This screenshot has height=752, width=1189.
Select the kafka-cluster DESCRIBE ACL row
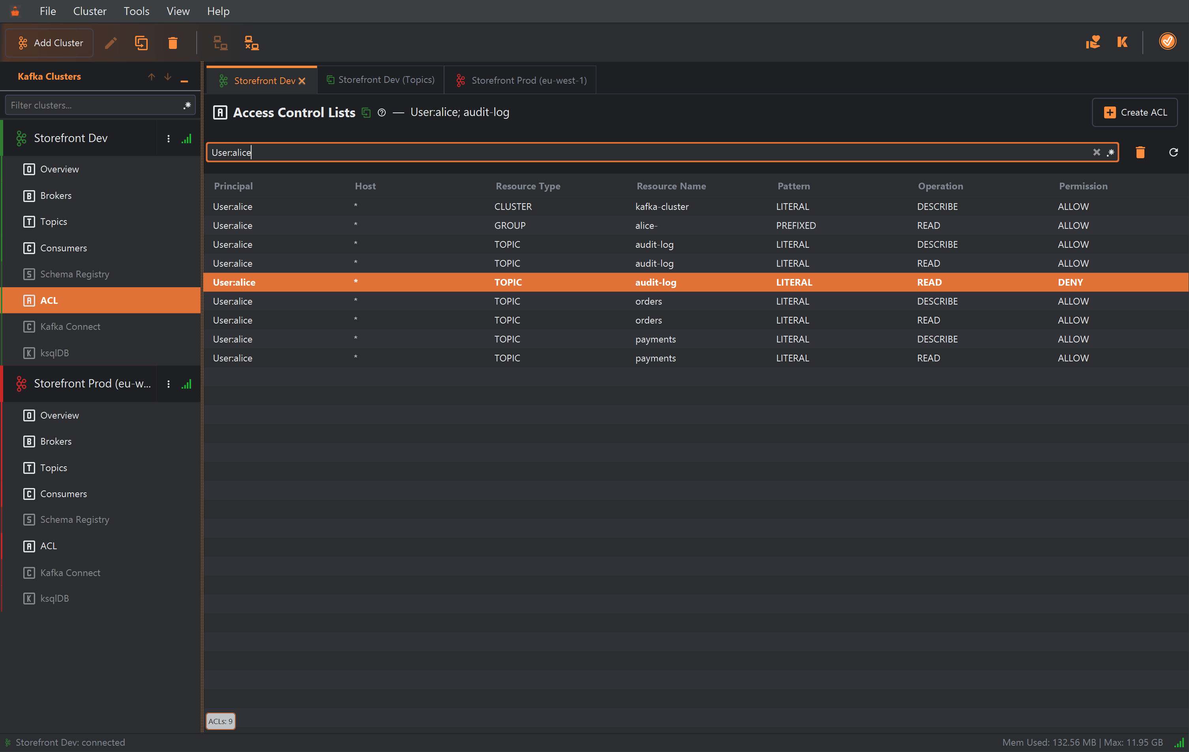point(696,207)
